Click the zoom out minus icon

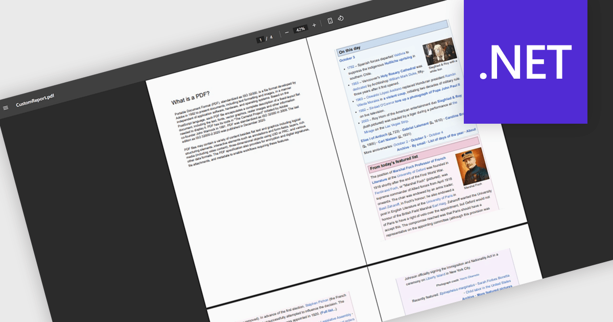[287, 31]
